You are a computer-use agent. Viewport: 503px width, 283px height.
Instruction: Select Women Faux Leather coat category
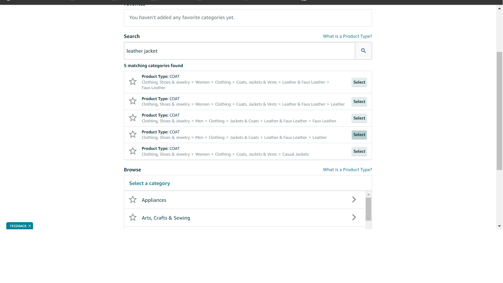pos(359,82)
